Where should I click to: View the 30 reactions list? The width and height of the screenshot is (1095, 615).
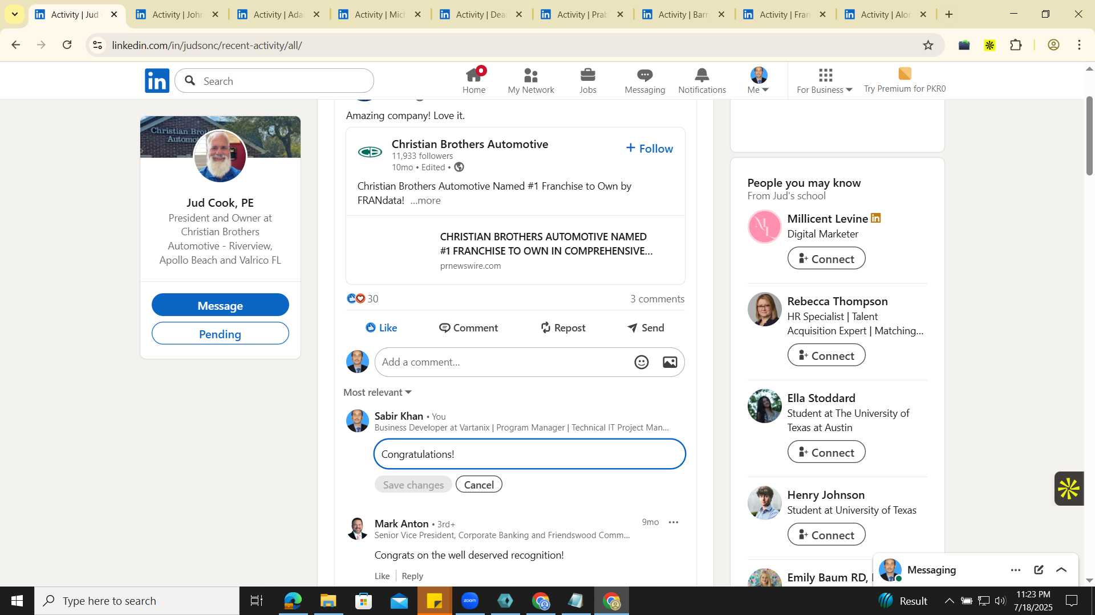point(363,298)
